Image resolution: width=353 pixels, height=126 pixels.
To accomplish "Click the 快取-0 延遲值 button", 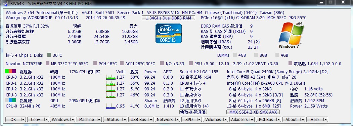I will click(x=193, y=112).
